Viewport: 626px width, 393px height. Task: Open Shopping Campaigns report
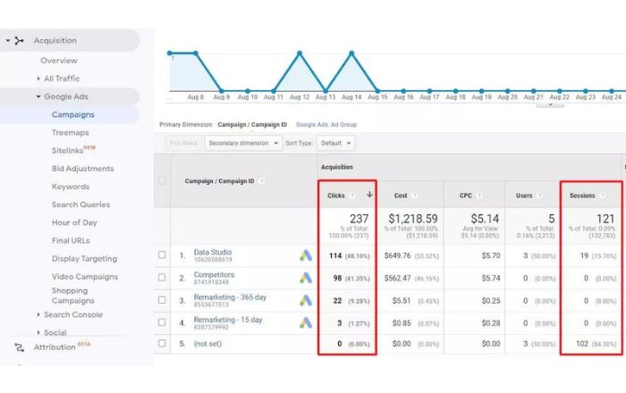73,296
